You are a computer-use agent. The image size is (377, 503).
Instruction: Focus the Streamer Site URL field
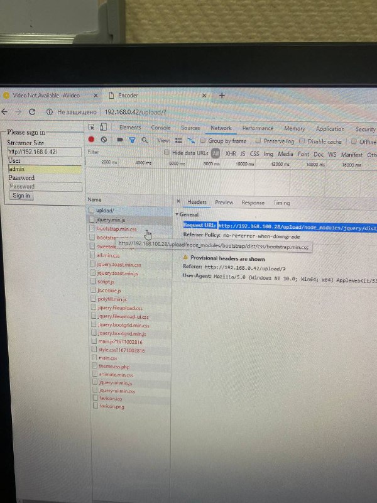44,152
